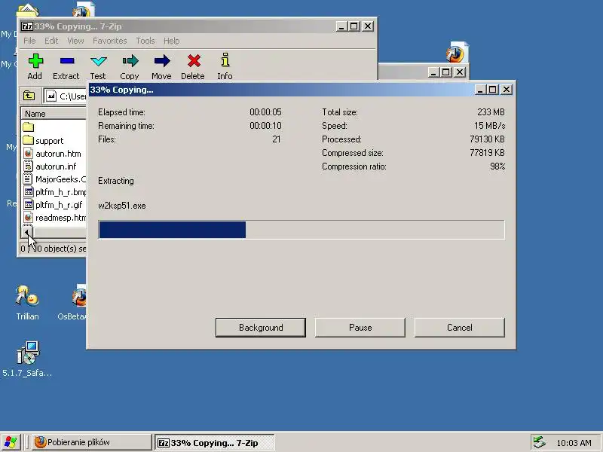Close the 7-Zip main window
The height and width of the screenshot is (452, 603).
point(368,26)
